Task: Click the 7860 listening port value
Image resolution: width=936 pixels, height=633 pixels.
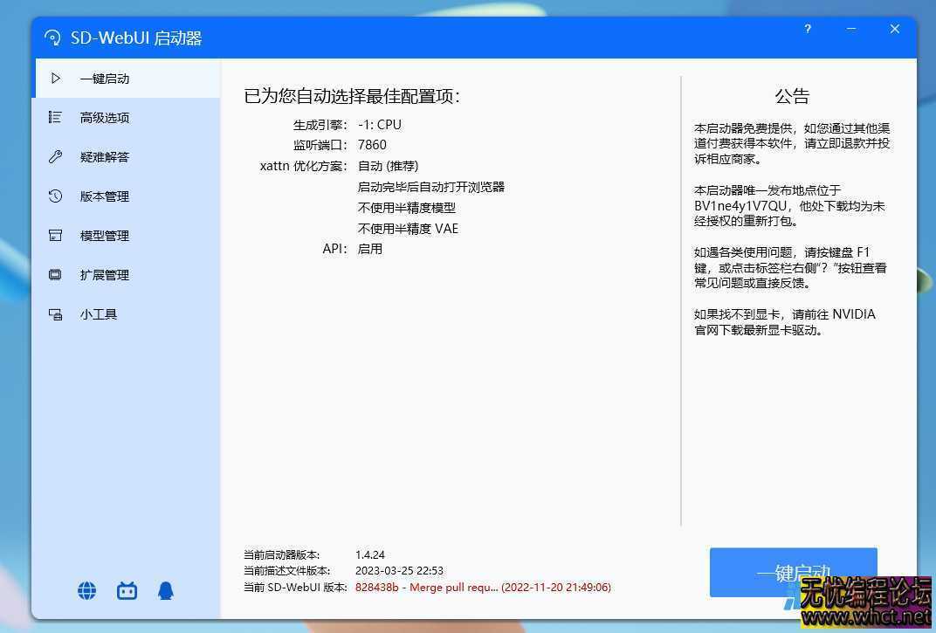Action: point(372,145)
